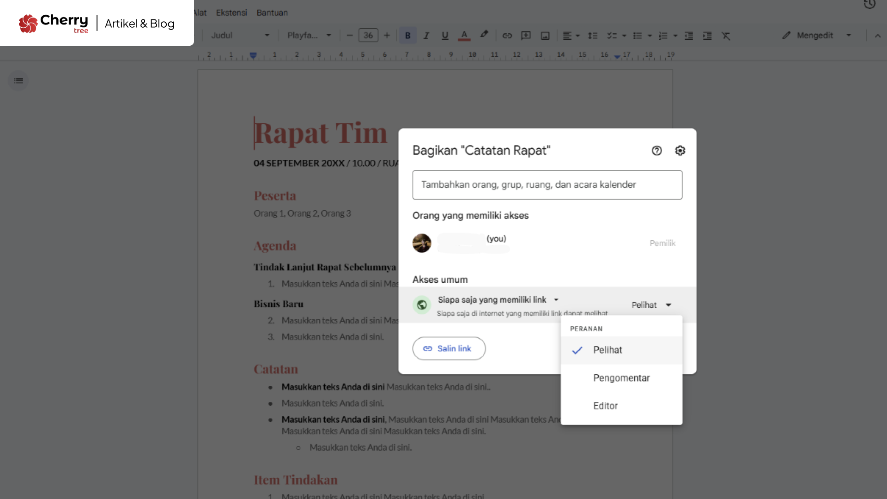The image size is (887, 499).
Task: Open share settings gear icon
Action: pos(680,151)
